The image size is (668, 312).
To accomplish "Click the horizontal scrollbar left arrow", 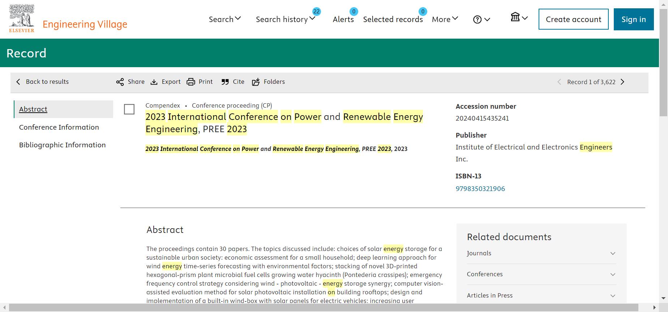I will tap(4, 308).
